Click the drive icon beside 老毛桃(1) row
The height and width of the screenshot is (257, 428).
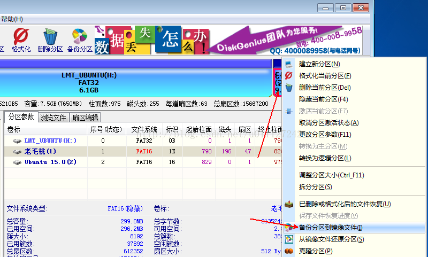[17, 152]
